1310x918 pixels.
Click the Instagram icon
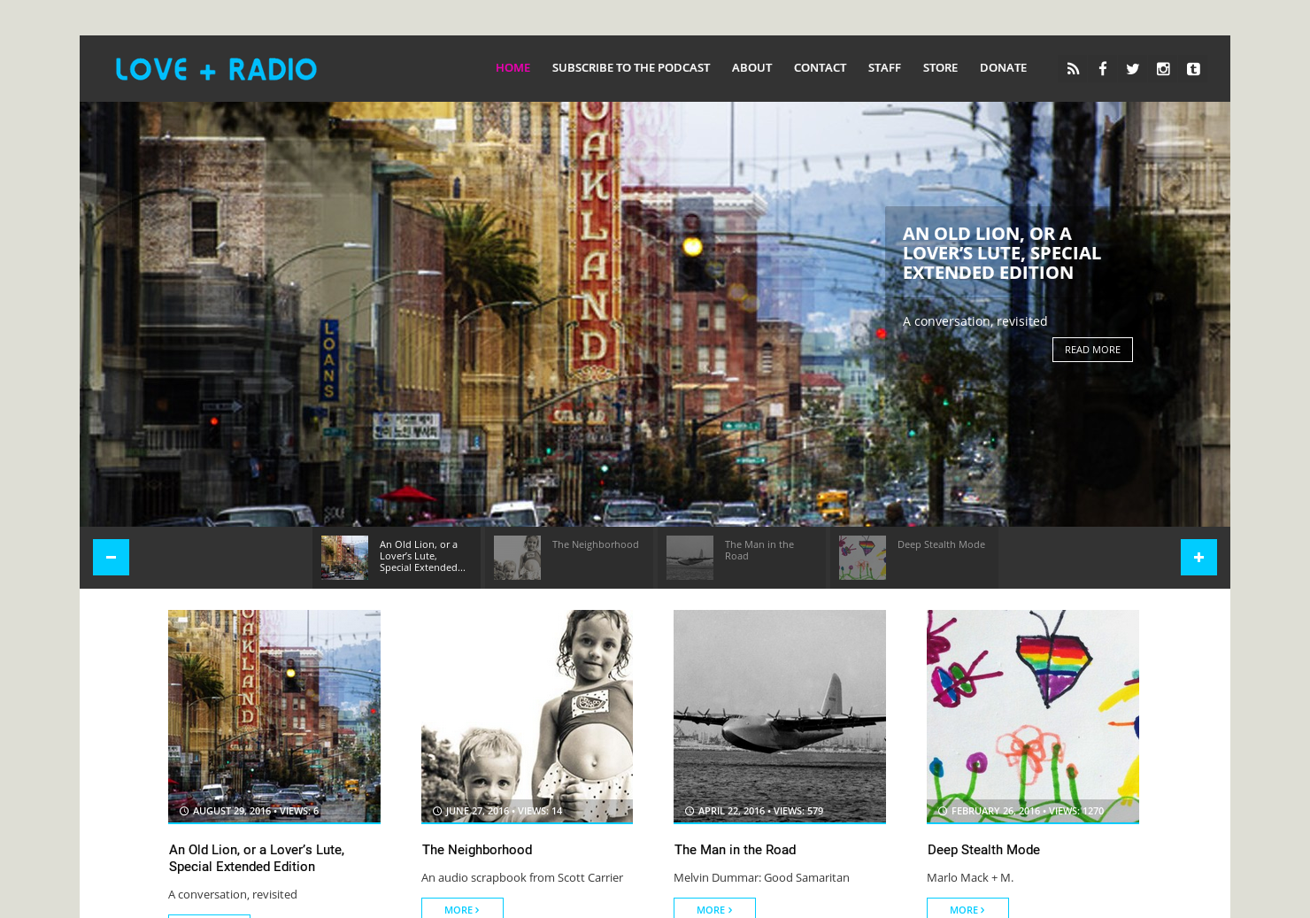point(1163,68)
